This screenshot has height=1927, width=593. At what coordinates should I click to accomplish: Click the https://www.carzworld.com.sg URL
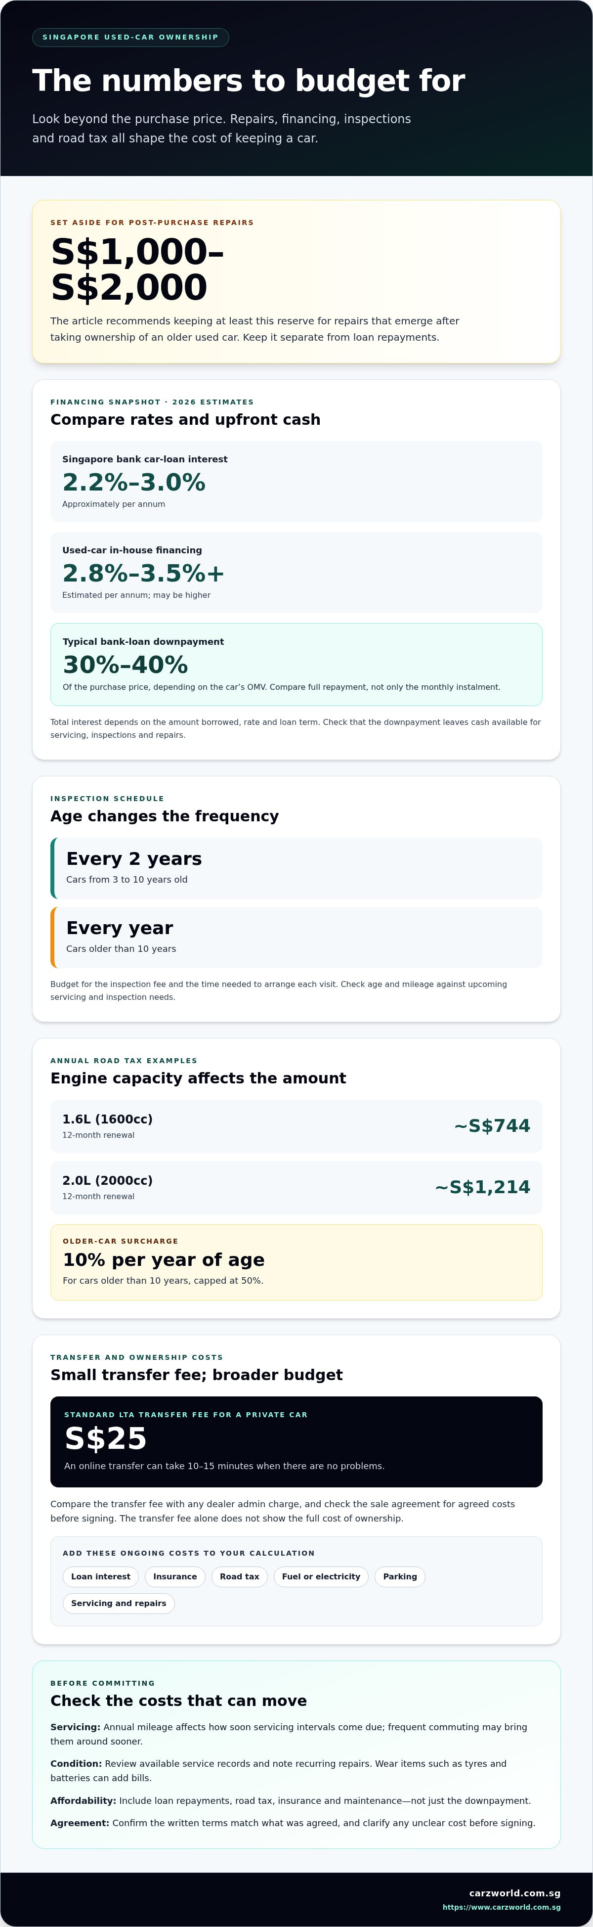tap(501, 1907)
